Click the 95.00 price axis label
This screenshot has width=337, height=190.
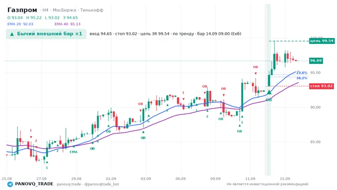tap(315, 73)
